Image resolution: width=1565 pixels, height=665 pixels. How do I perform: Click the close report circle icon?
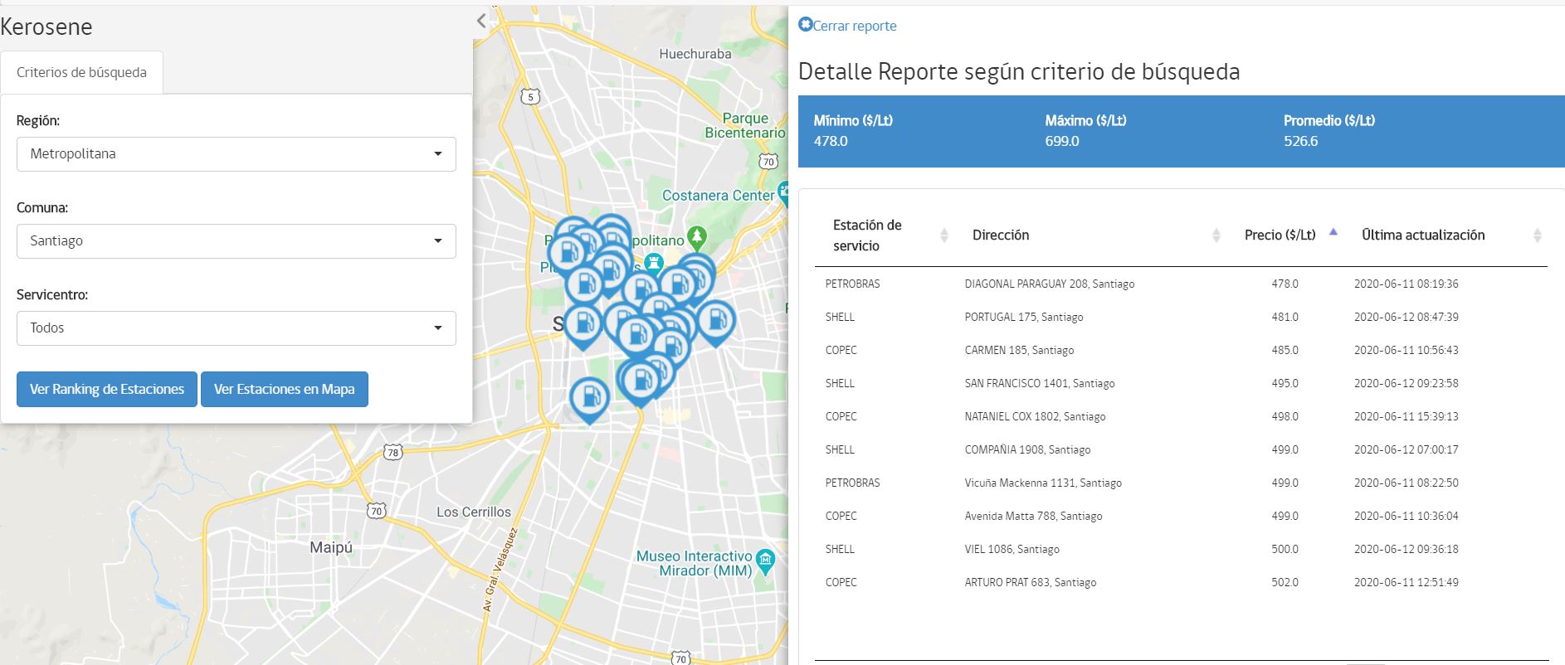pyautogui.click(x=805, y=25)
